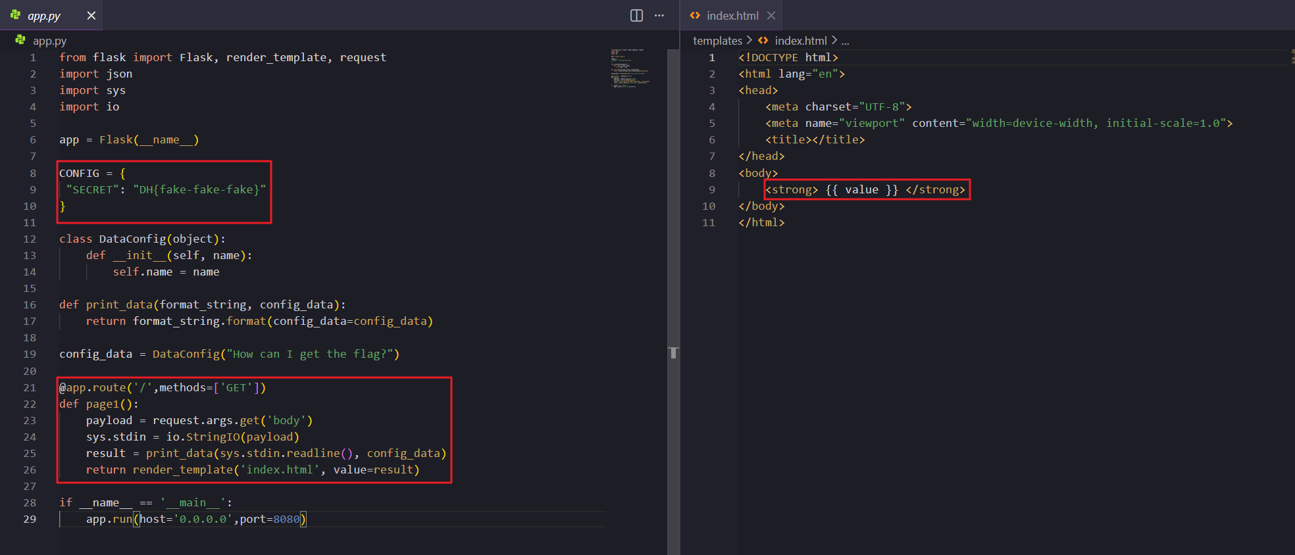Screen dimensions: 1295x555
Task: Click the HTML icon on index.html tab
Action: (695, 15)
